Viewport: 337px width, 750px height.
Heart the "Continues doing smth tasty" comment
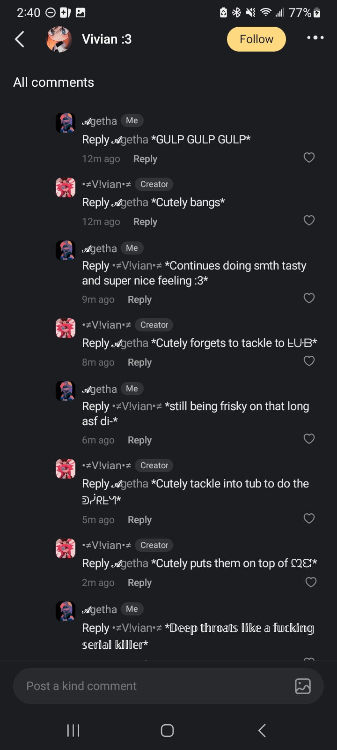click(309, 298)
